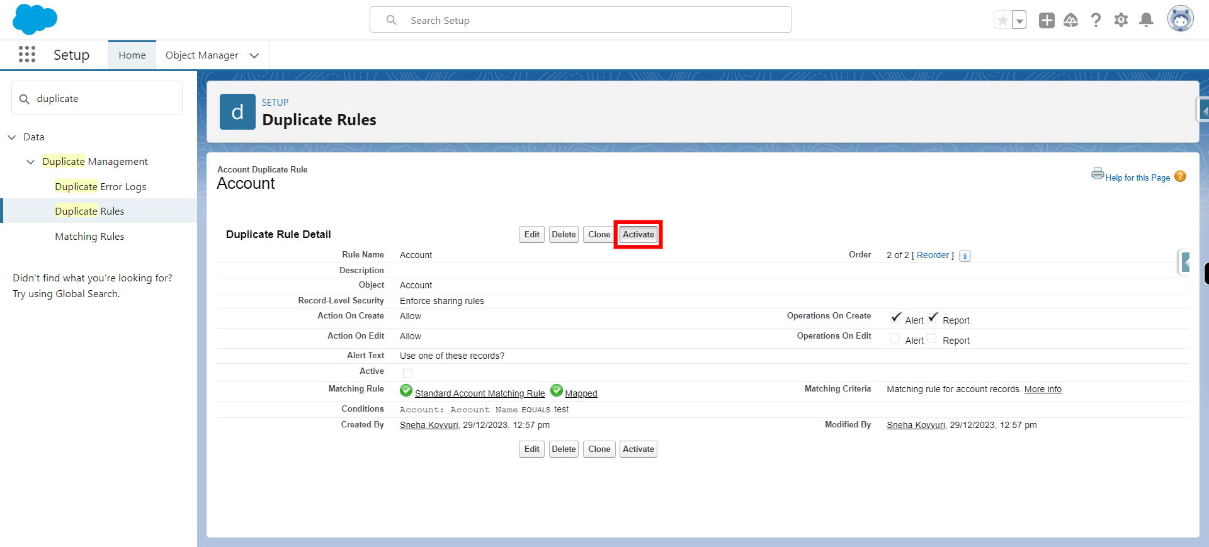
Task: Open the Setup gear icon
Action: tap(1121, 20)
